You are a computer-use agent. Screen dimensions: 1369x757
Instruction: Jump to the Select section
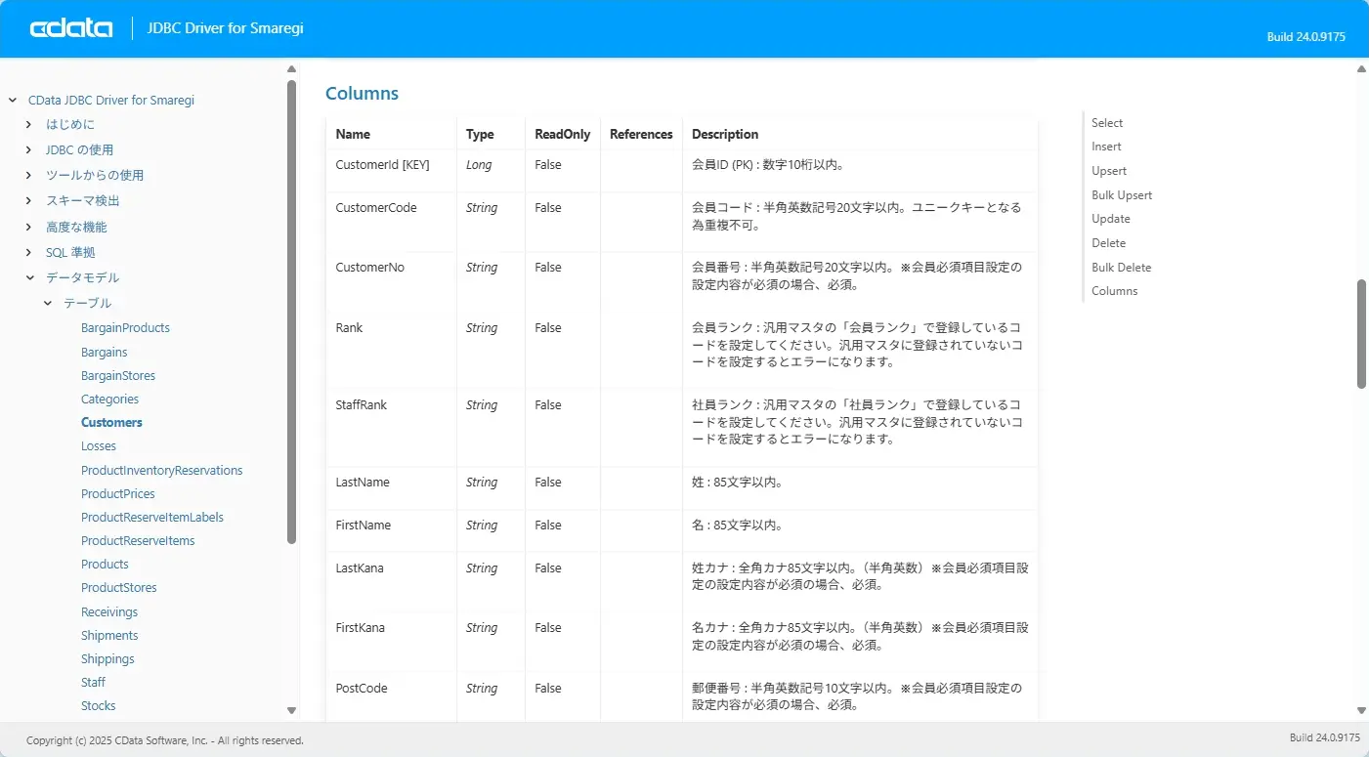click(x=1107, y=122)
